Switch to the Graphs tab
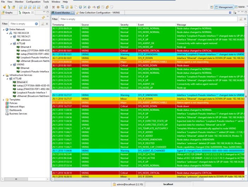Viewport: 248px width, 187px height. point(9,12)
